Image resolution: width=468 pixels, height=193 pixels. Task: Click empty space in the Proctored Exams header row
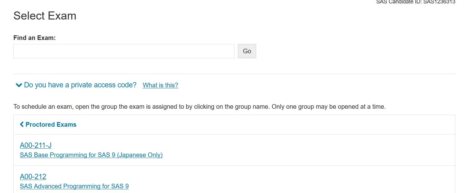click(264, 125)
